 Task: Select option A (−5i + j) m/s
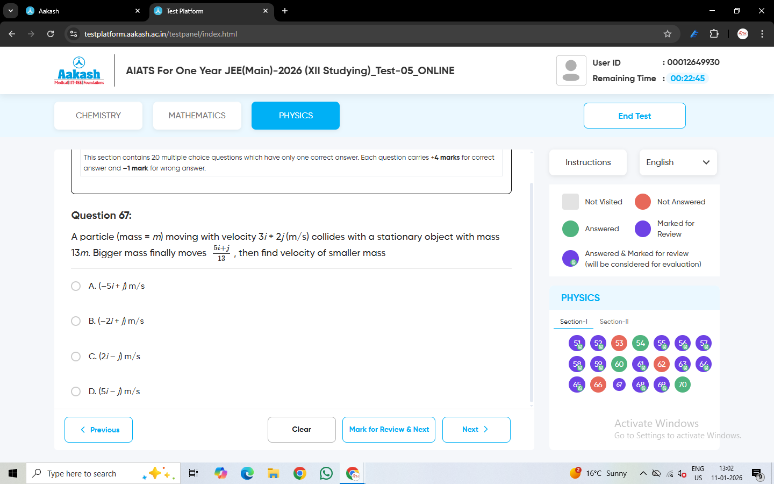pyautogui.click(x=76, y=286)
